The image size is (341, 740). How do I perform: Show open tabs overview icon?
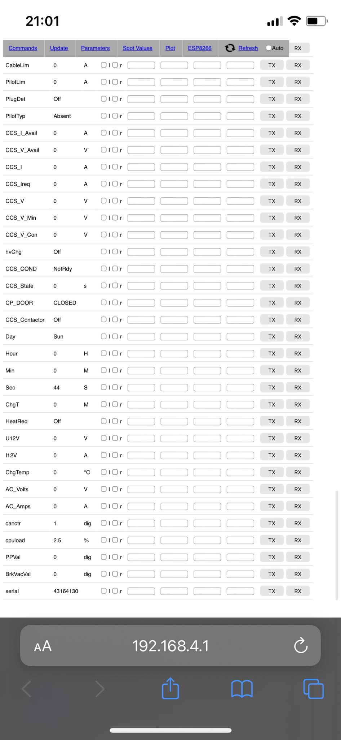tap(313, 689)
